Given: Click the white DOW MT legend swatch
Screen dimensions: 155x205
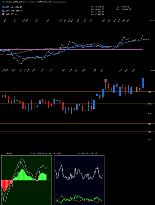Looking at the screenshot, I should [3, 11].
